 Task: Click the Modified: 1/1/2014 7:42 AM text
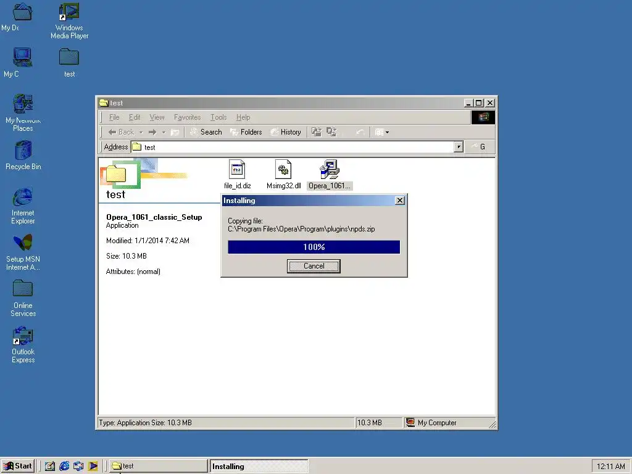pyautogui.click(x=148, y=241)
